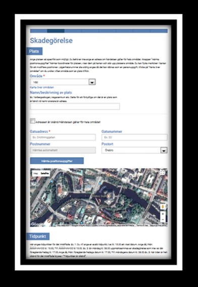Click the Område combo box field
Screen dimensions: 198x287
click(x=63, y=82)
